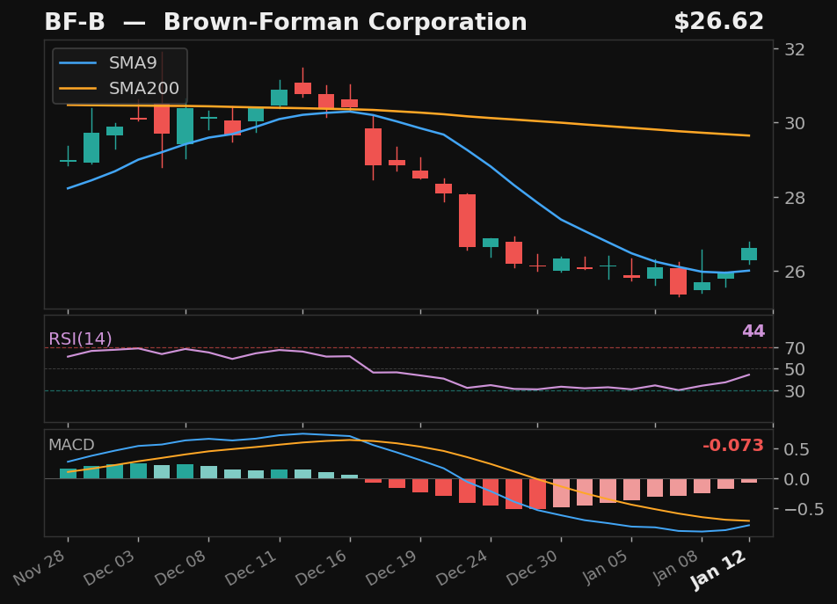Click the MACD panel label

[71, 445]
